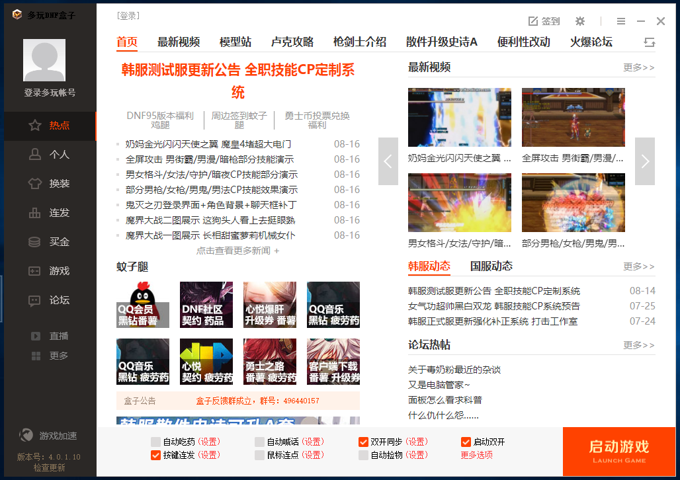
Task: Open the 勇士之路 番薯 疲劳药 tile
Action: point(270,362)
